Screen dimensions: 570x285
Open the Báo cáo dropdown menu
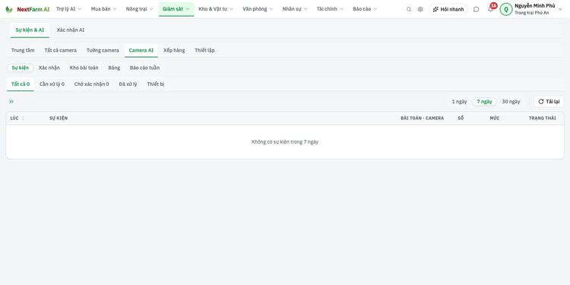365,9
